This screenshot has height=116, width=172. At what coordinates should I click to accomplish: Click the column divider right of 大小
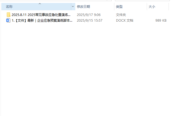pyautogui.click(x=168, y=7)
